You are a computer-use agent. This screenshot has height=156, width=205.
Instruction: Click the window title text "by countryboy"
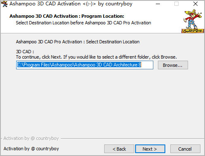pos(115,4)
